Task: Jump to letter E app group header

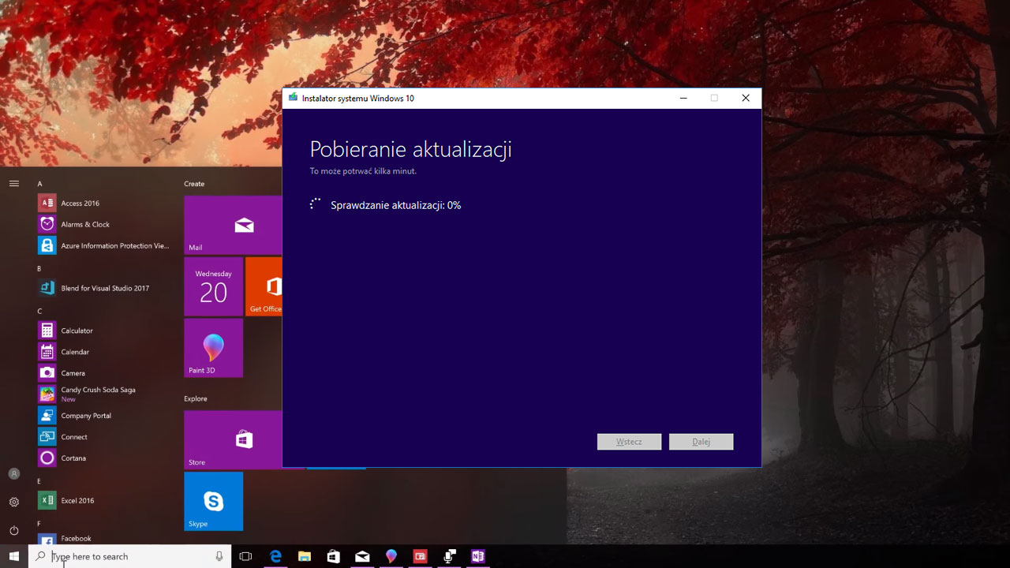Action: tap(39, 481)
